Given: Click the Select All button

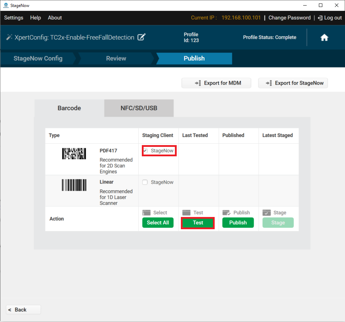Looking at the screenshot, I should click(x=158, y=223).
